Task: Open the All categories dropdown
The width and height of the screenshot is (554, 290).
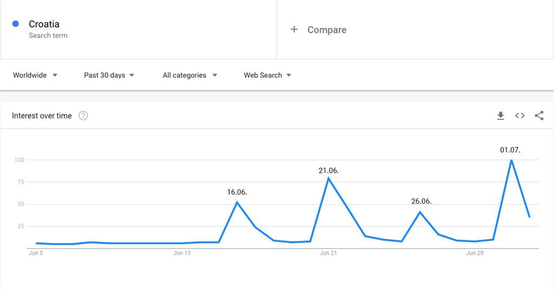Action: pyautogui.click(x=189, y=75)
